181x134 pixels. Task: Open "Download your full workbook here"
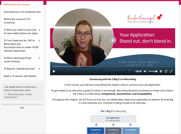22,12
